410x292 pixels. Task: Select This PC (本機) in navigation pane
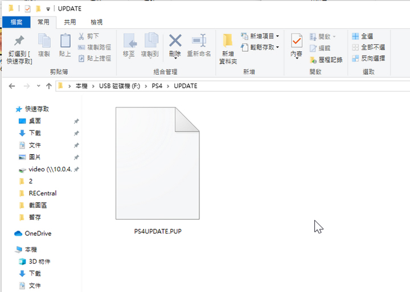click(x=31, y=250)
